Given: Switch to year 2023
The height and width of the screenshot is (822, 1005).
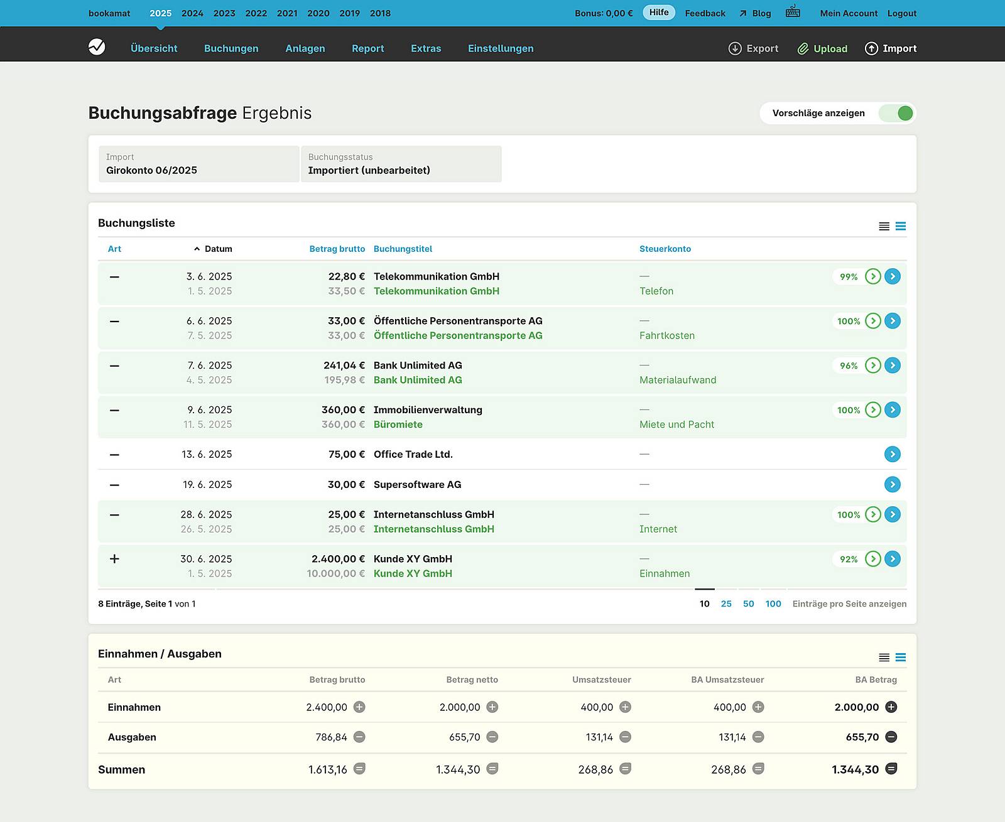Looking at the screenshot, I should click(x=224, y=13).
